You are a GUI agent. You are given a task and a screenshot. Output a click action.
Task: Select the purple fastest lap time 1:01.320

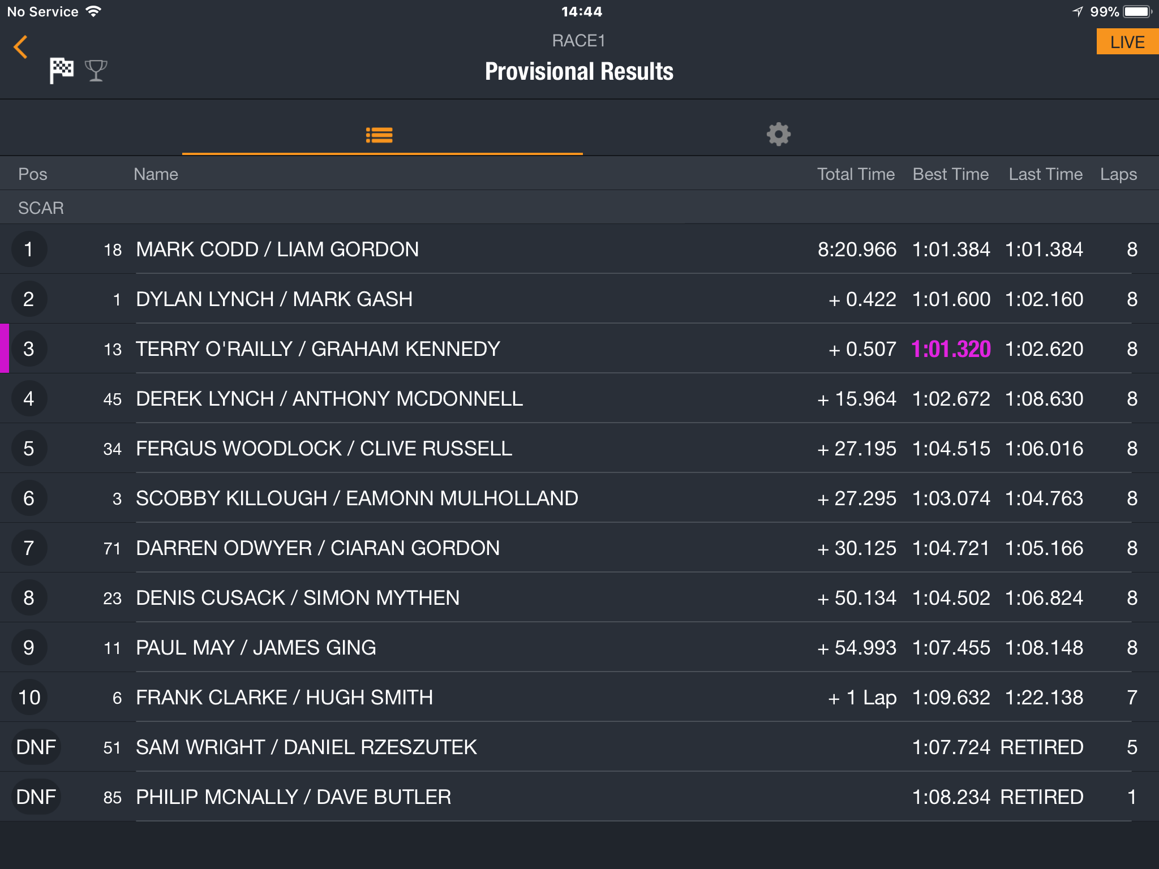(951, 349)
